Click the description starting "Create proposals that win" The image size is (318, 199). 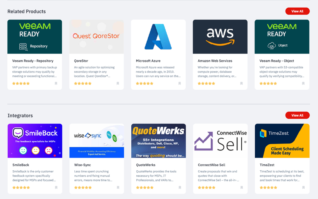tap(219, 176)
